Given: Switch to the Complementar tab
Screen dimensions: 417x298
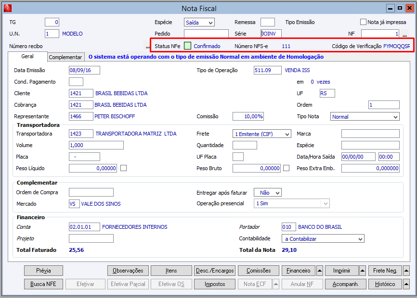Looking at the screenshot, I should click(x=65, y=57).
